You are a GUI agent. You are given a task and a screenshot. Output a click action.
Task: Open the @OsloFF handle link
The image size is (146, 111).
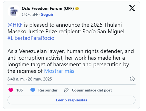point(30,15)
